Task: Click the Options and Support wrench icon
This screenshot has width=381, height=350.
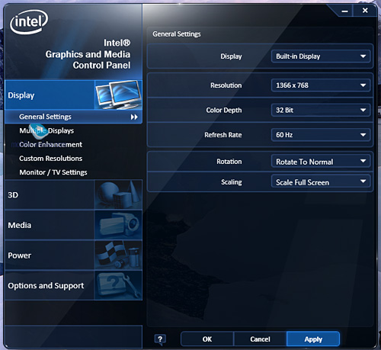Action: [118, 285]
